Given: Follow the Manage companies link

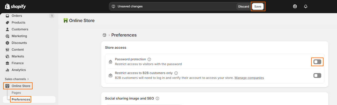Looking at the screenshot, I should point(249,78).
